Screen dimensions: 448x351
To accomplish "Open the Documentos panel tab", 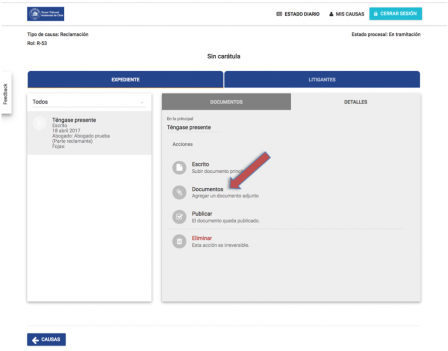I will click(226, 102).
